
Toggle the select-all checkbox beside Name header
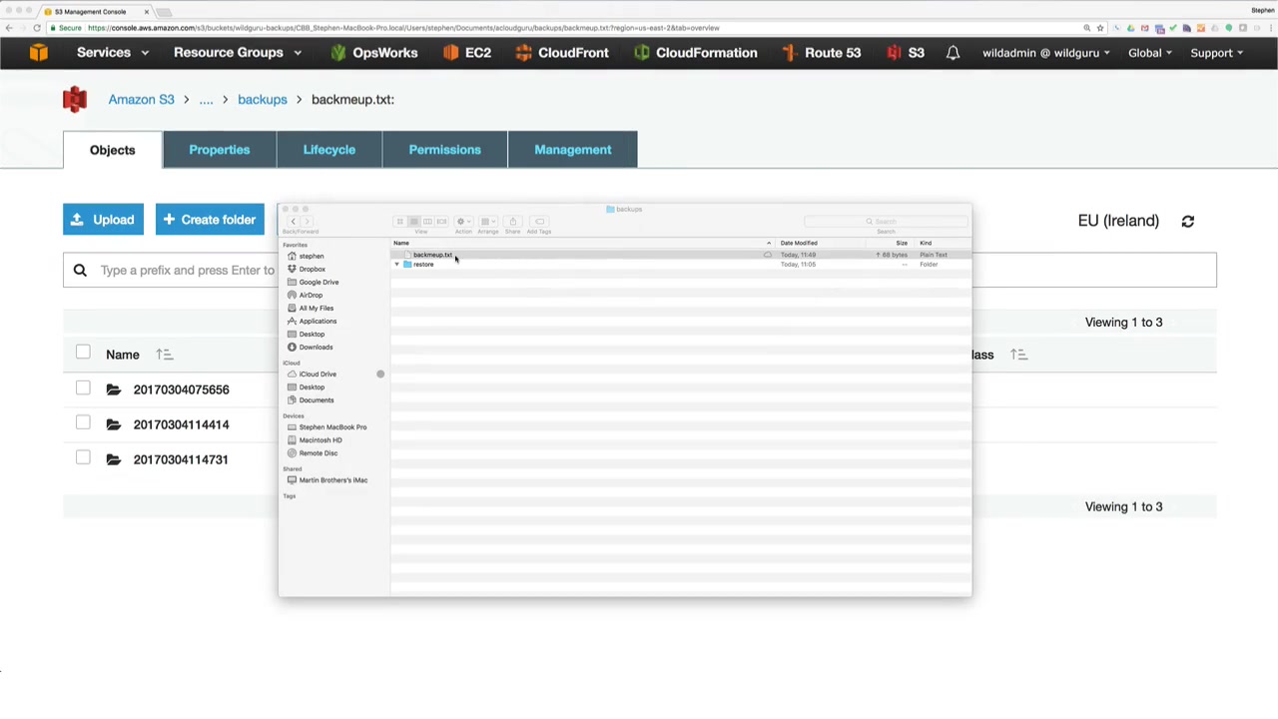coord(83,353)
